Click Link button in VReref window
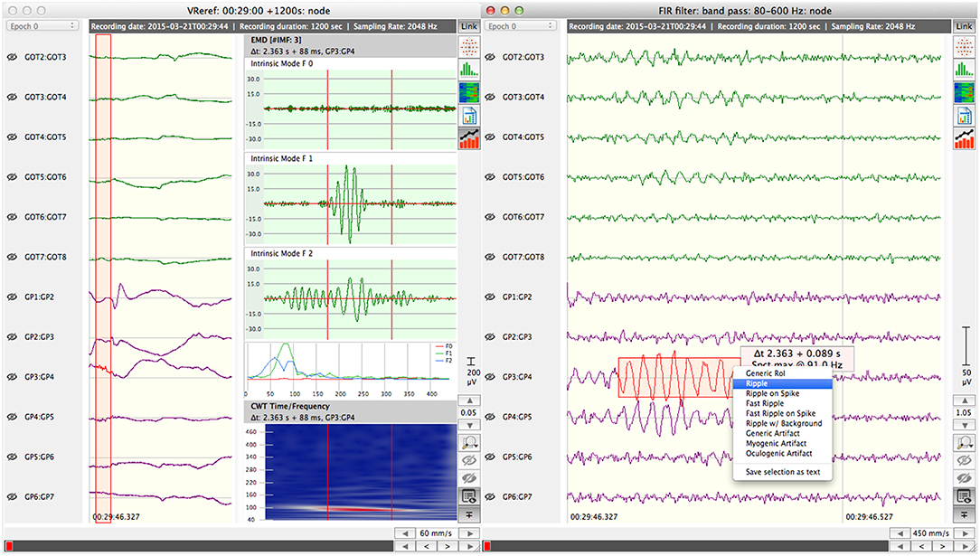 [468, 26]
